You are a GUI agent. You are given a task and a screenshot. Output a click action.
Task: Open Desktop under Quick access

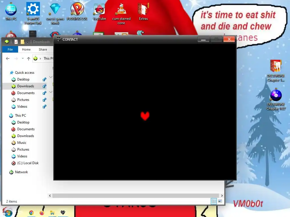point(23,79)
